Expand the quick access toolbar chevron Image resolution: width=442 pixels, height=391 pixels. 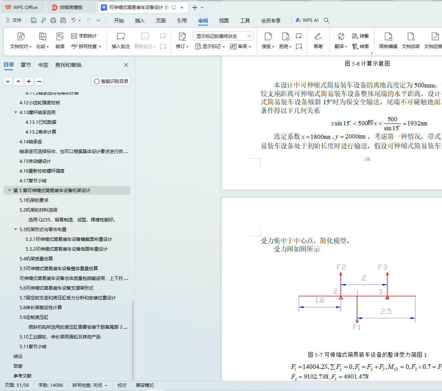coord(98,20)
